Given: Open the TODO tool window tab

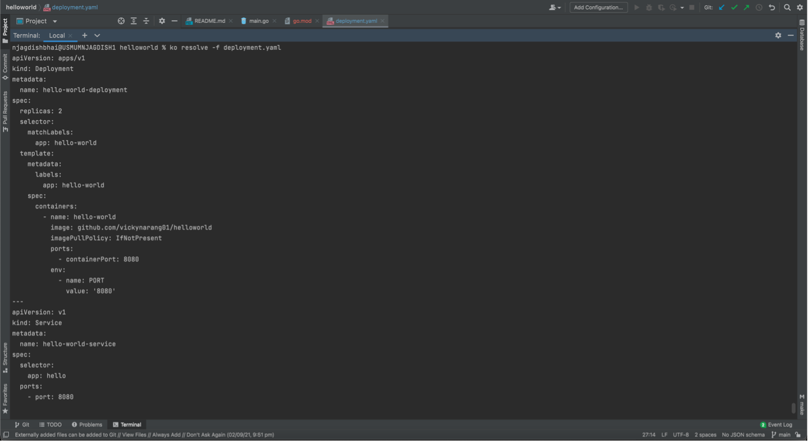Looking at the screenshot, I should click(50, 425).
